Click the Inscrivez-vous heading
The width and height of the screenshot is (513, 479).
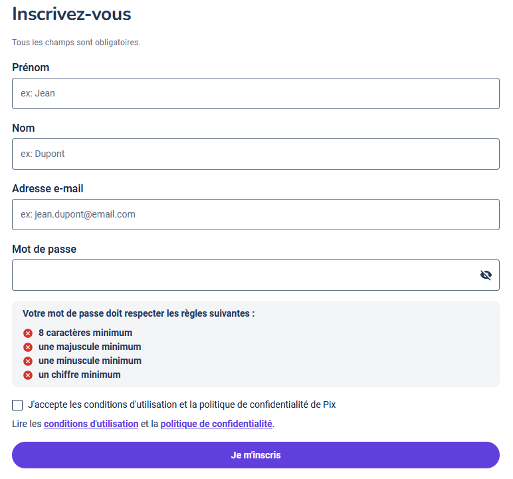[x=72, y=14]
